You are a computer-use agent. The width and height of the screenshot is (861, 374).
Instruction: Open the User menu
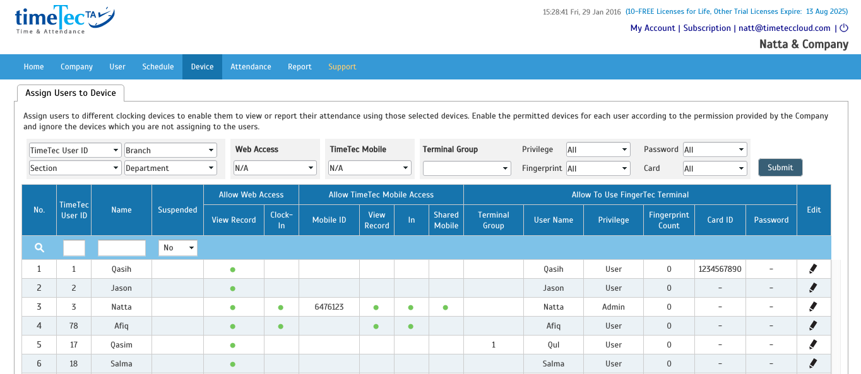117,67
